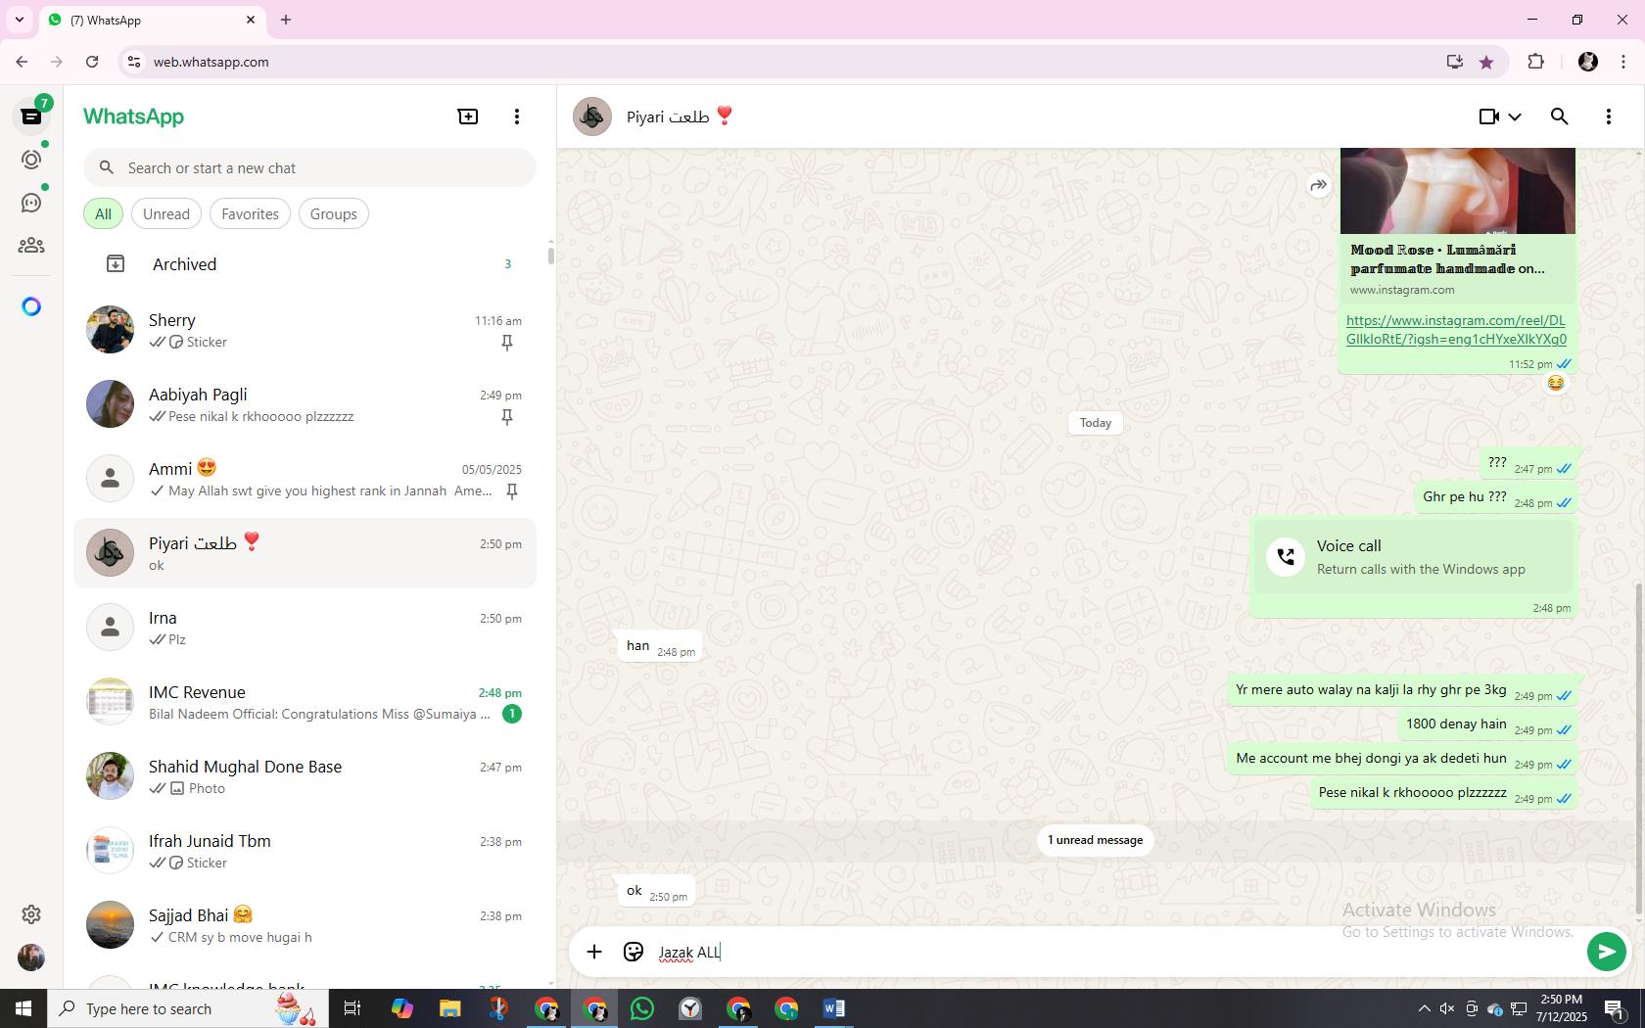Open Meta AI circle icon

[x=31, y=307]
